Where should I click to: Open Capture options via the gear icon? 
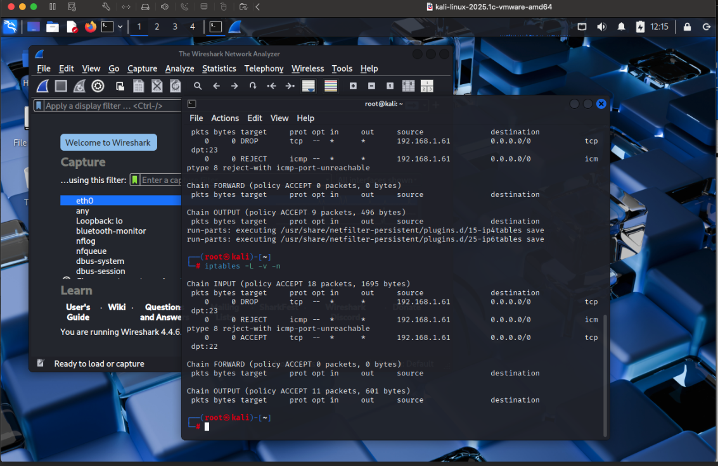point(98,85)
